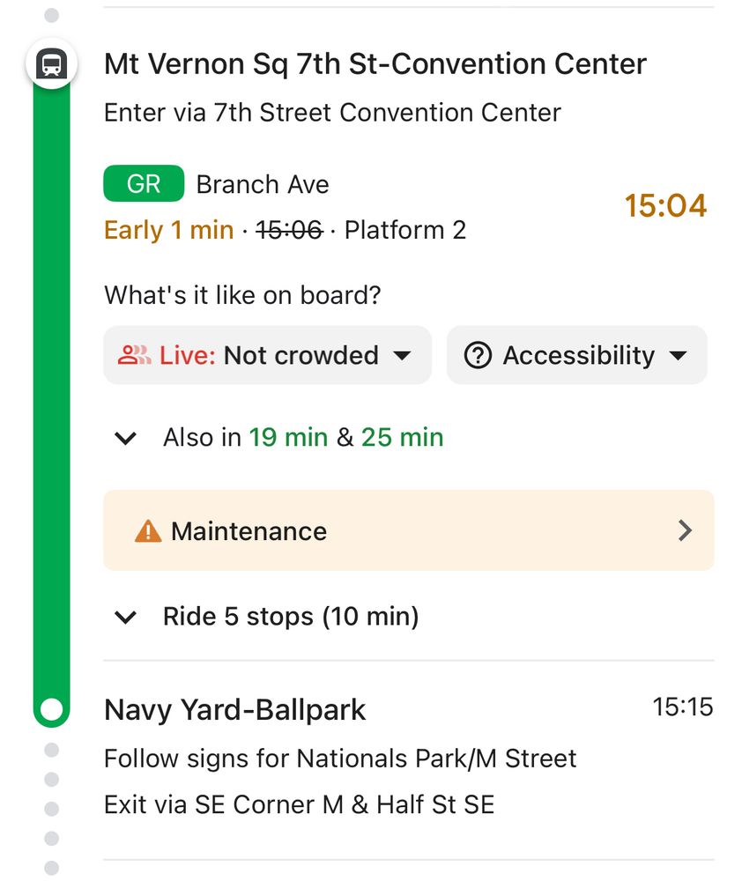Expand the Also in 19 min chevron
The height and width of the screenshot is (881, 742).
click(x=125, y=438)
